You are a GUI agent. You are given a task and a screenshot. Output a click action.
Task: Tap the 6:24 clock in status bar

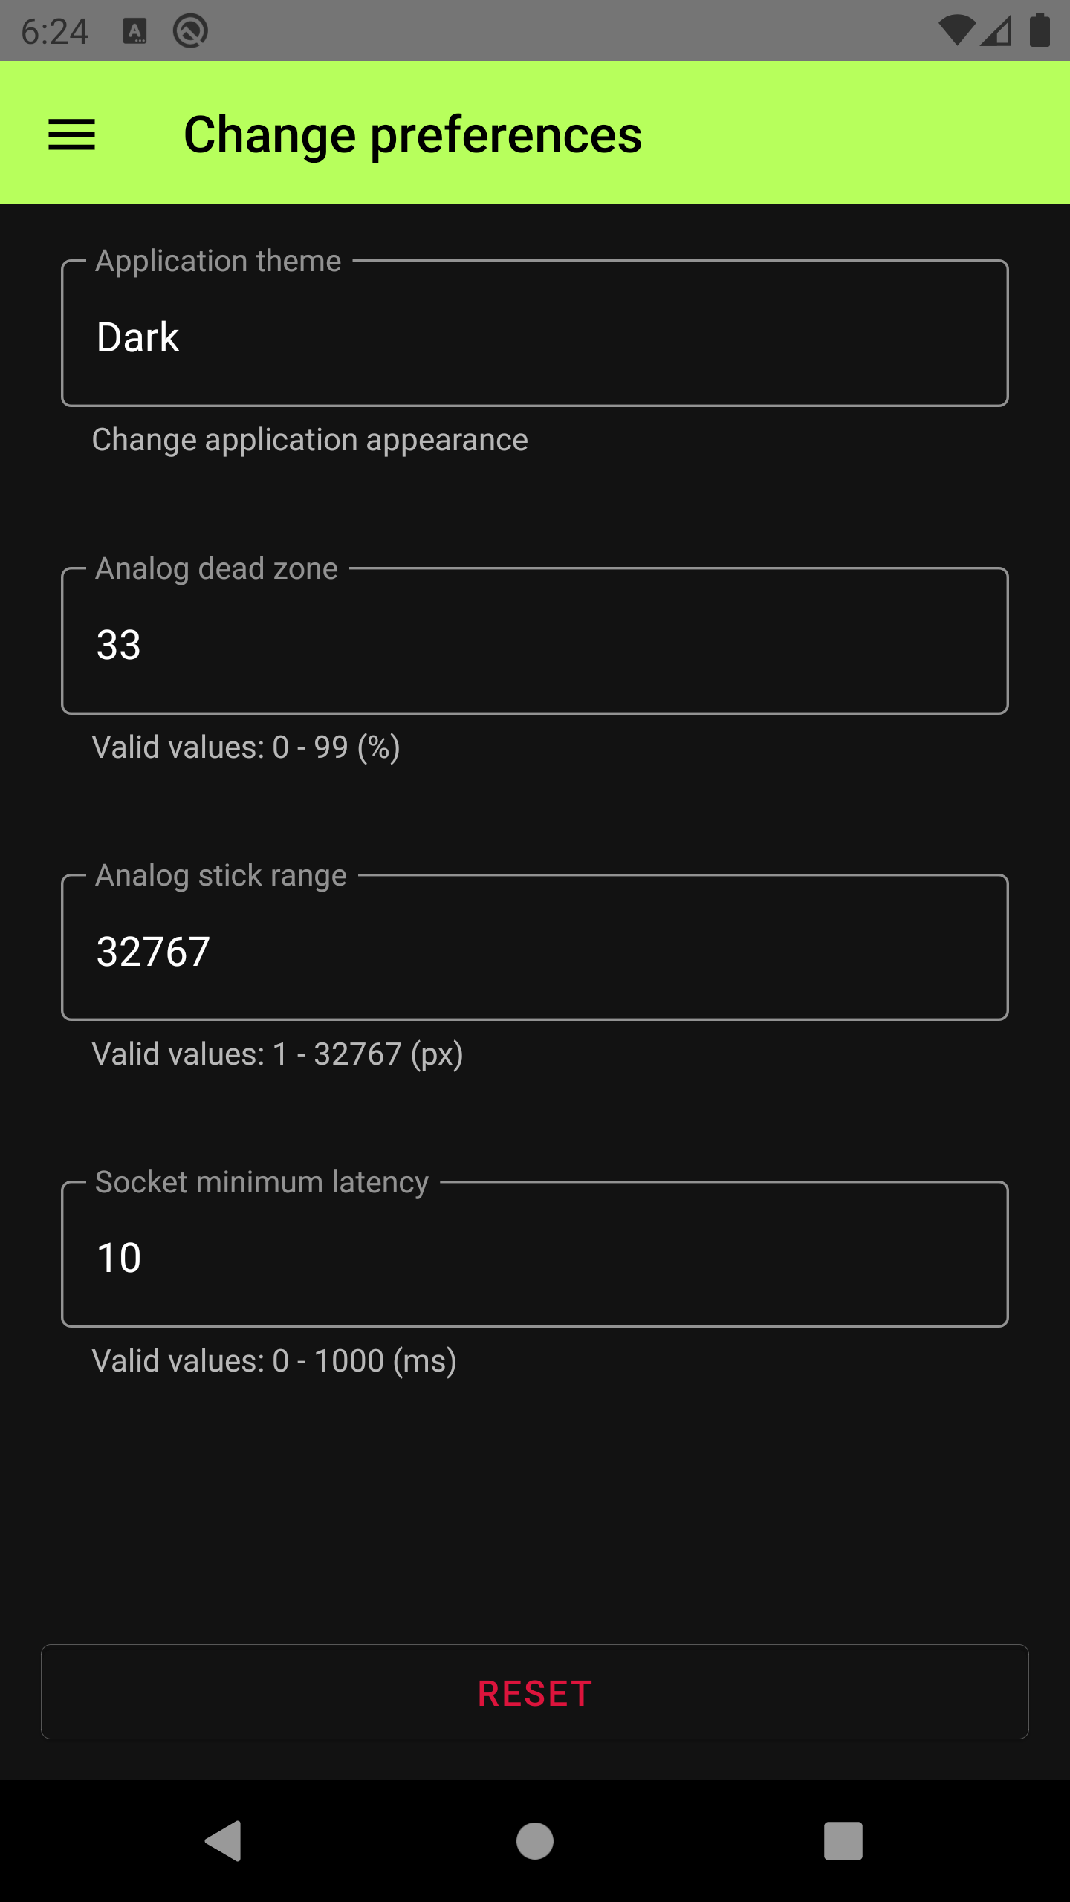pos(55,31)
